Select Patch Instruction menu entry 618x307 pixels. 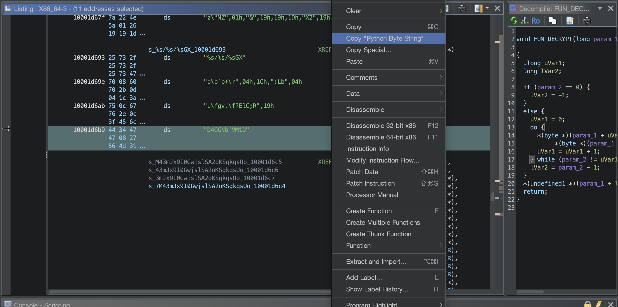click(389, 183)
